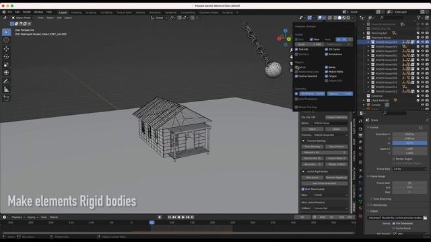This screenshot has width=431, height=242.
Task: Hide Wrecking Ball collection in viewport
Action: tap(422, 33)
